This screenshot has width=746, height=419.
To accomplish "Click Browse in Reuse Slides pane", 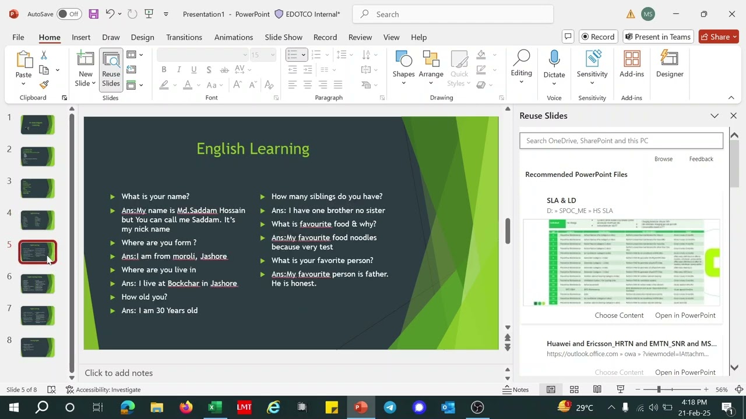I will (x=663, y=159).
